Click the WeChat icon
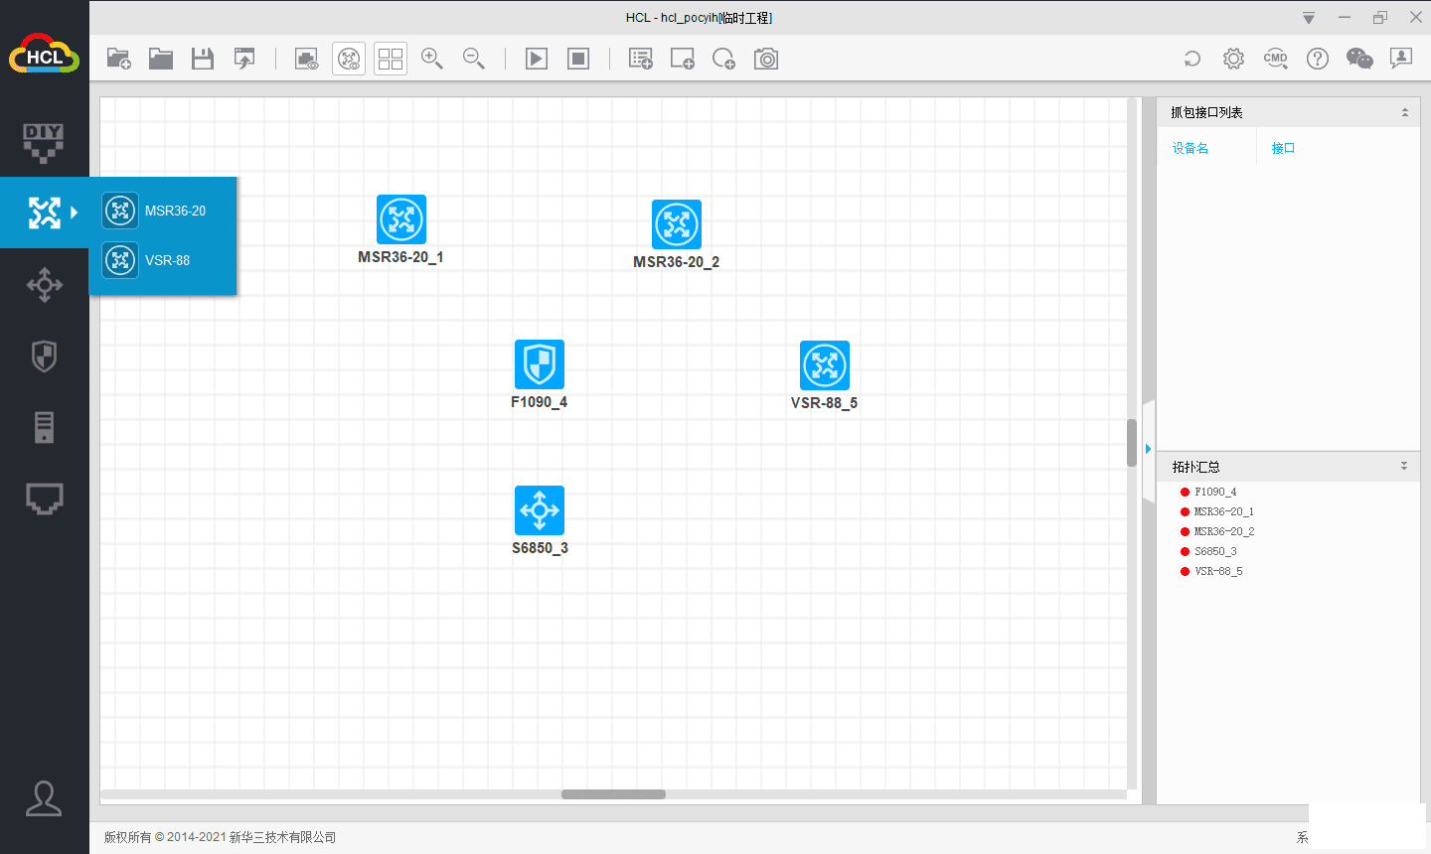 1359,59
